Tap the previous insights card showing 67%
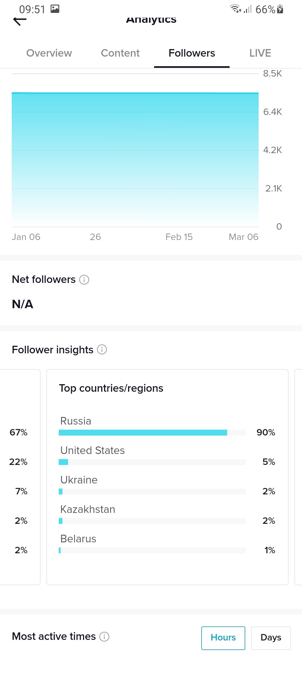 point(20,477)
